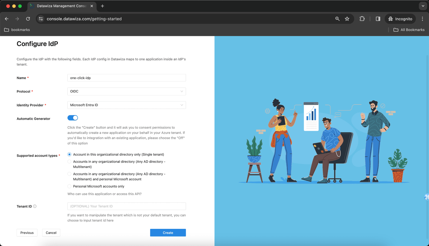Go back to the previous page

(x=7, y=19)
